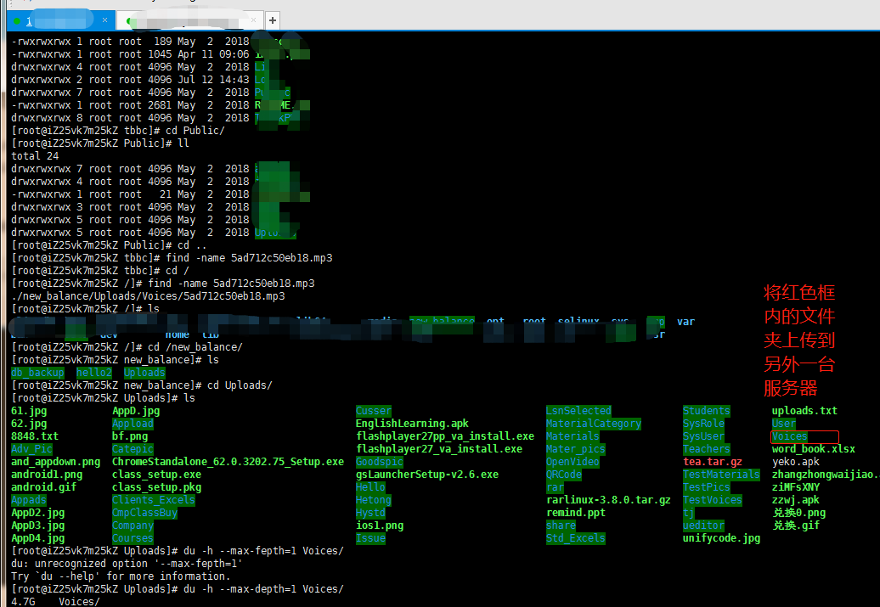Select the class_setup.exe file name
The image size is (880, 607).
[x=156, y=475]
